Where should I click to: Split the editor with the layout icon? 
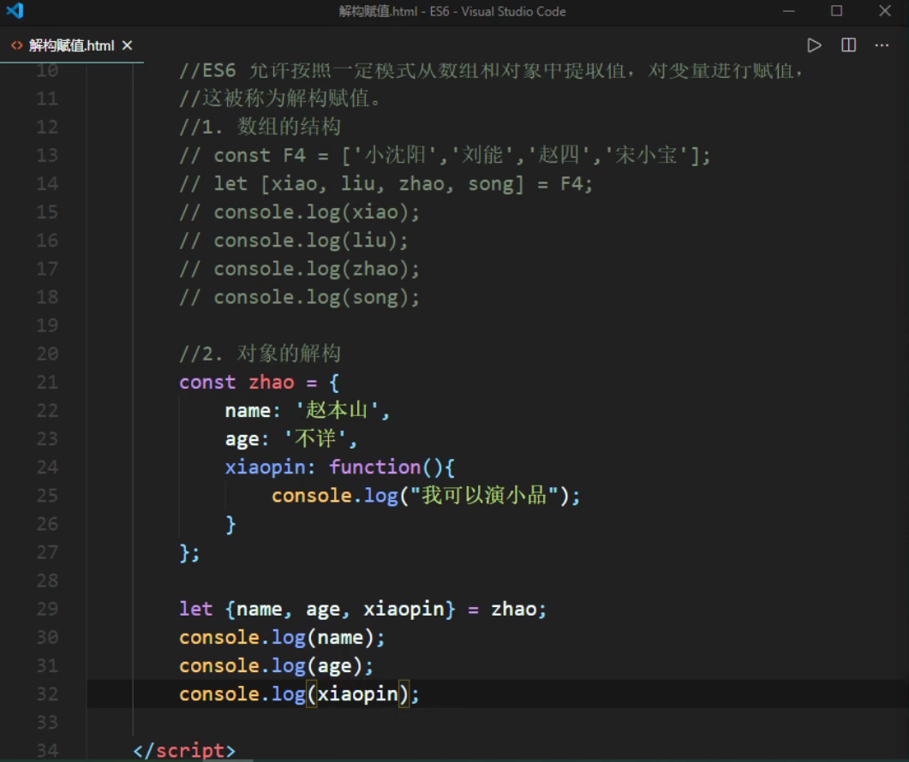tap(848, 45)
